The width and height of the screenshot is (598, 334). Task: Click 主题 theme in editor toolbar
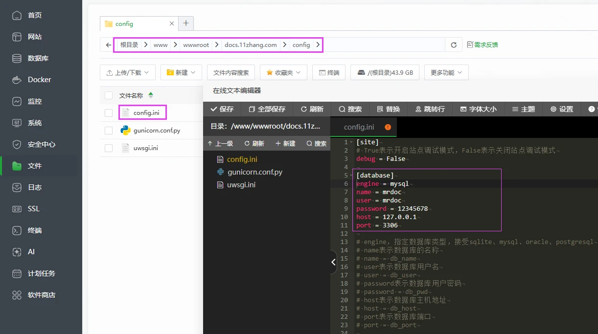click(523, 109)
